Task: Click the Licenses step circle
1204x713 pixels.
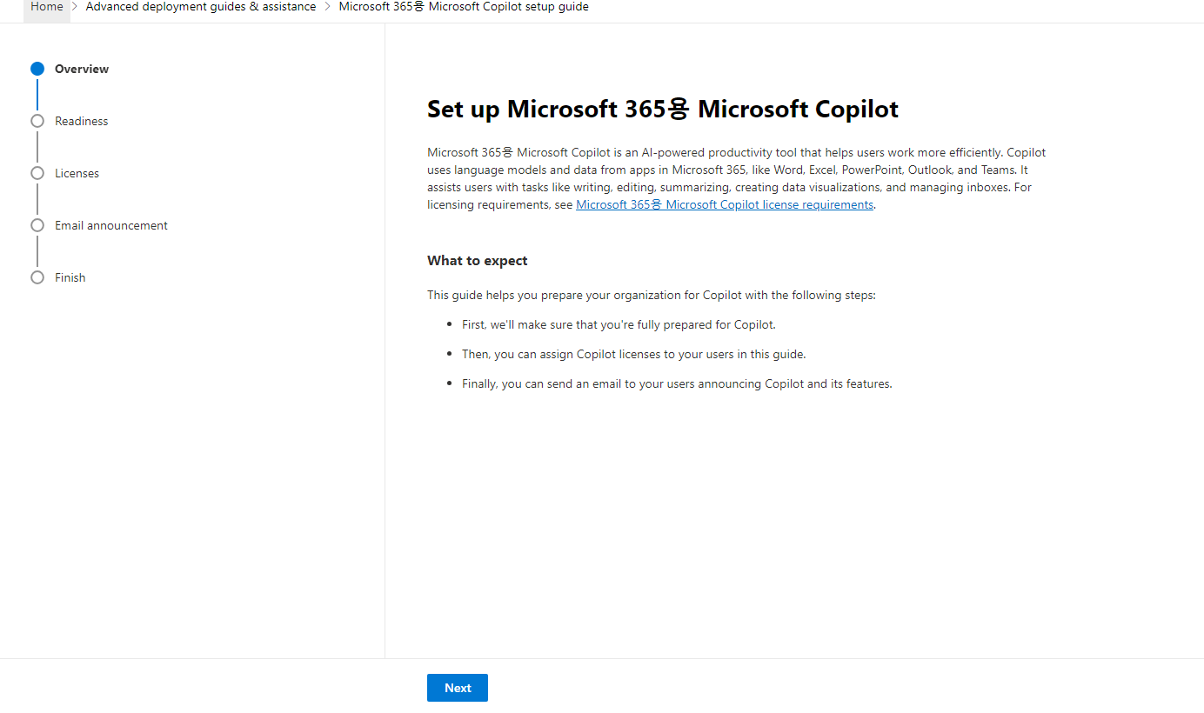Action: coord(37,173)
